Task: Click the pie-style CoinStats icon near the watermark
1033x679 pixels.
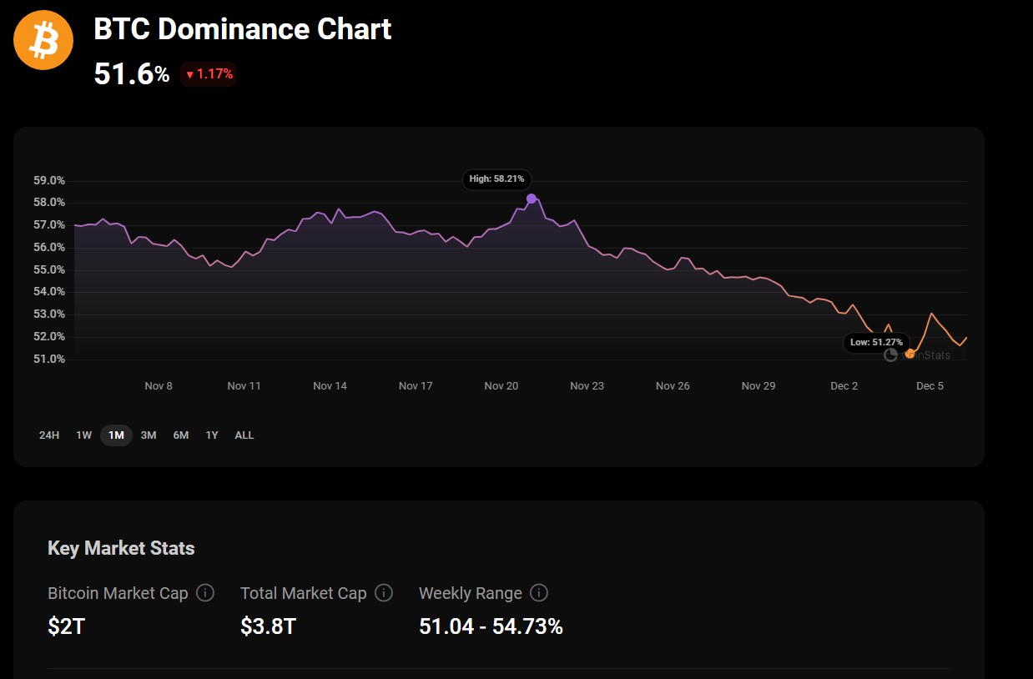Action: pos(890,355)
